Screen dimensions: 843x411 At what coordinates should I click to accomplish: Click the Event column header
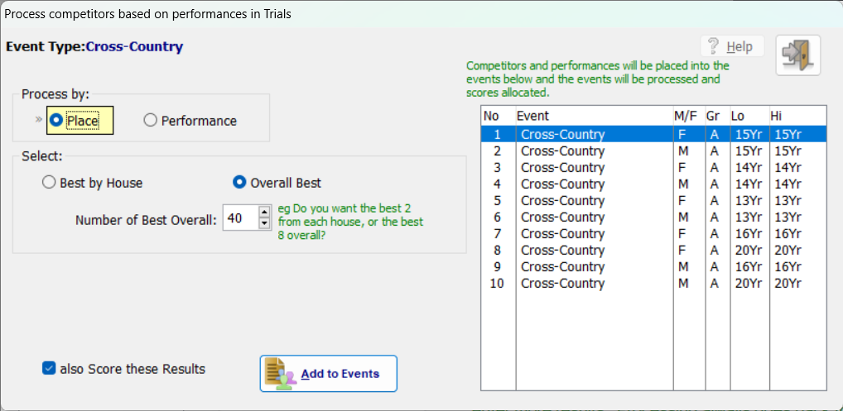click(594, 116)
